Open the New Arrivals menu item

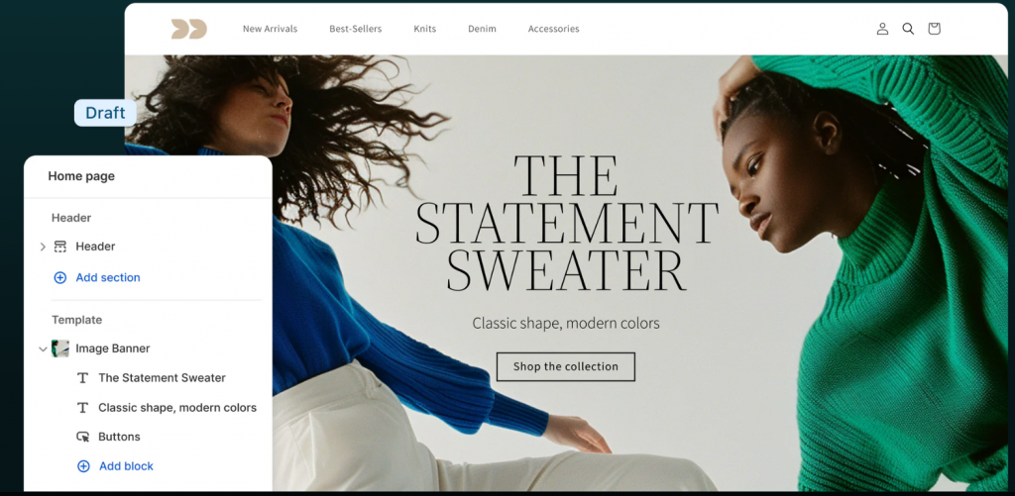270,29
